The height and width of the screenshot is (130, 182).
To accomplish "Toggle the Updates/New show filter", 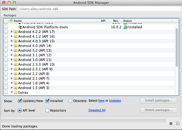I will pos(20,101).
